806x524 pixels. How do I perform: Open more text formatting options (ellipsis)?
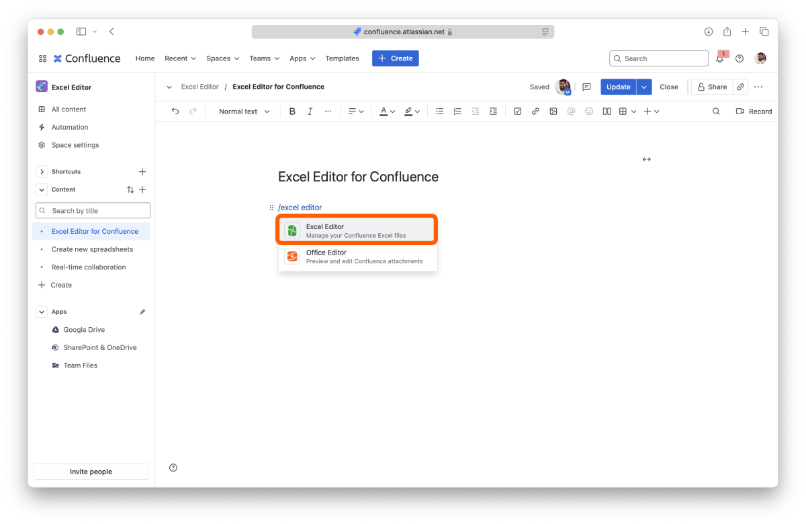coord(328,112)
